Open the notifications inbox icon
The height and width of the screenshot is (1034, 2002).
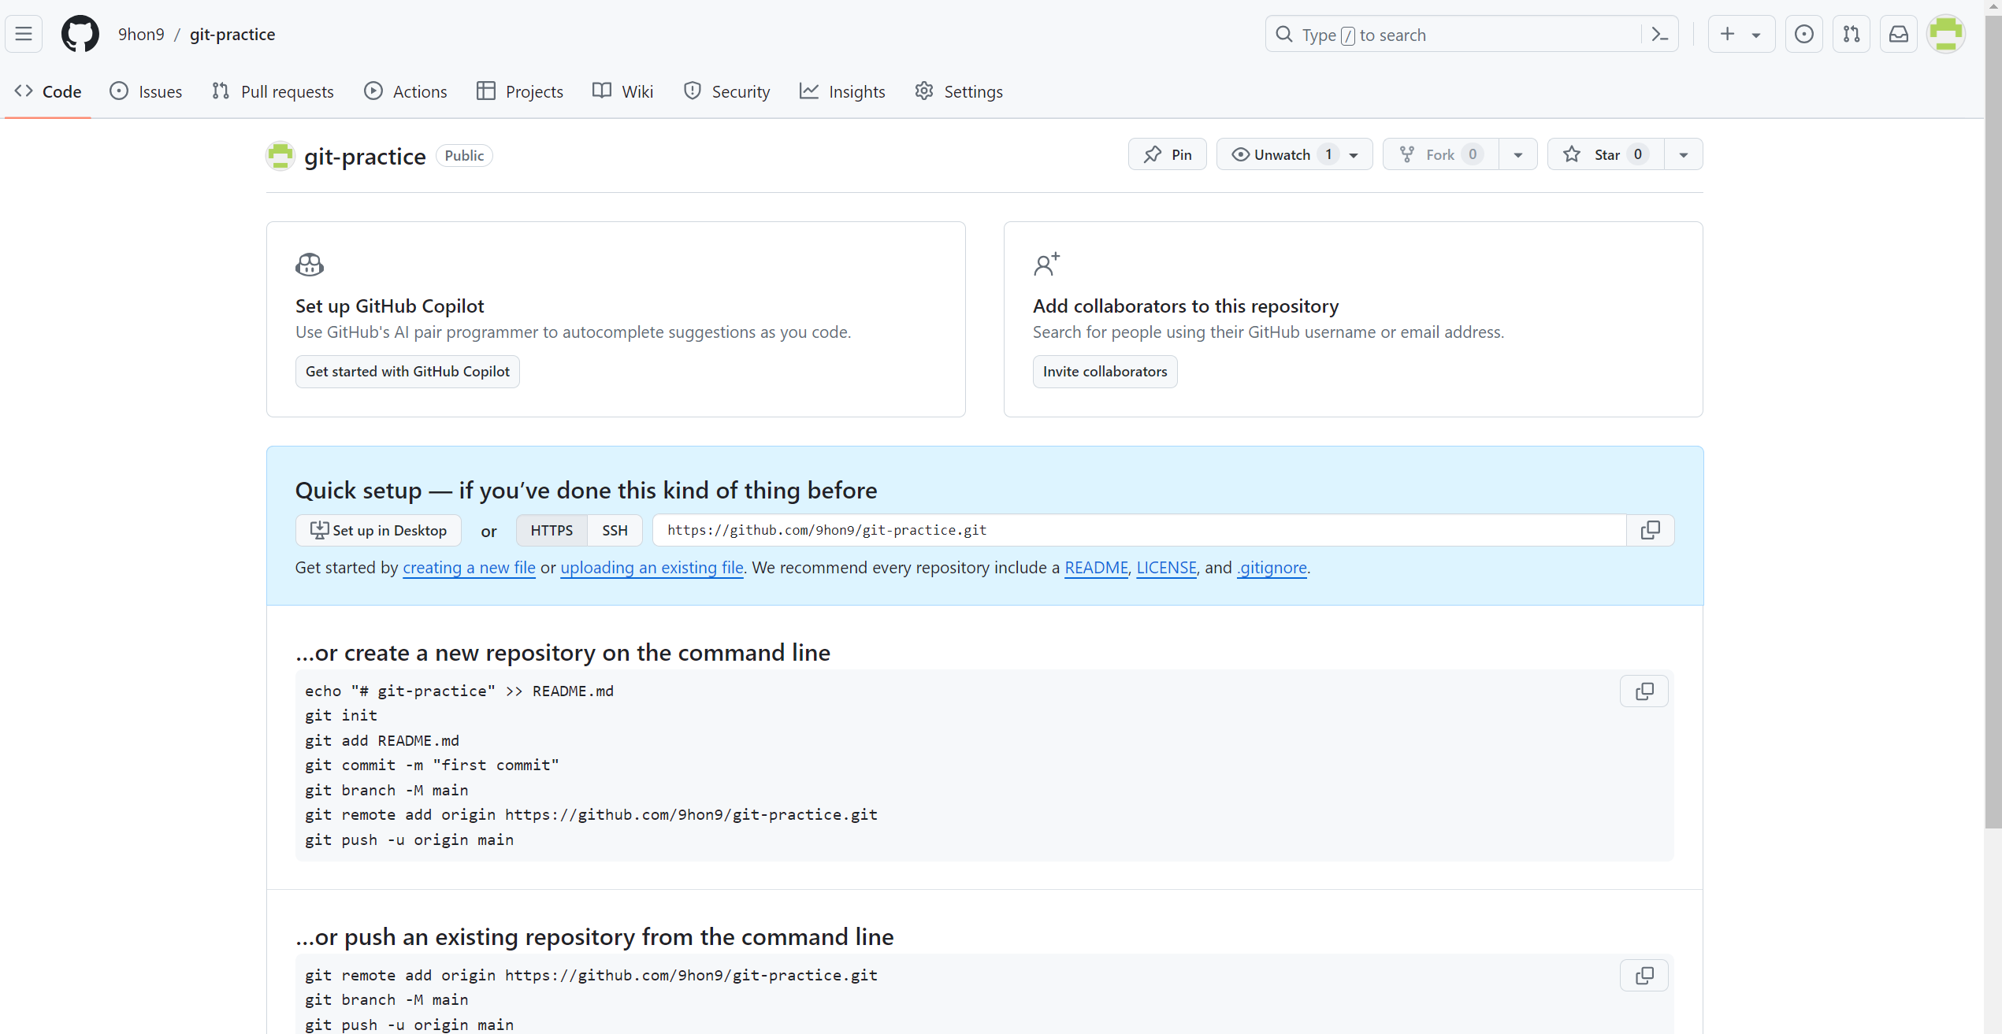(x=1899, y=35)
